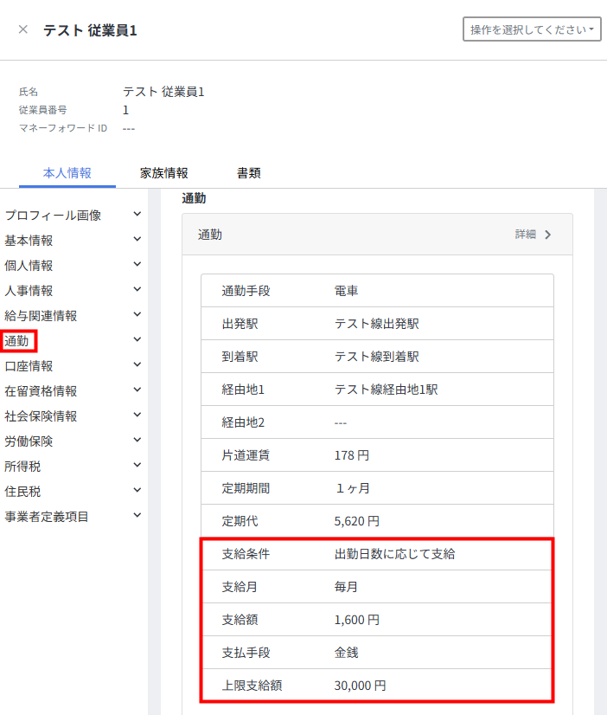
Task: Expand chevron beside 人事情報
Action: pyautogui.click(x=137, y=290)
